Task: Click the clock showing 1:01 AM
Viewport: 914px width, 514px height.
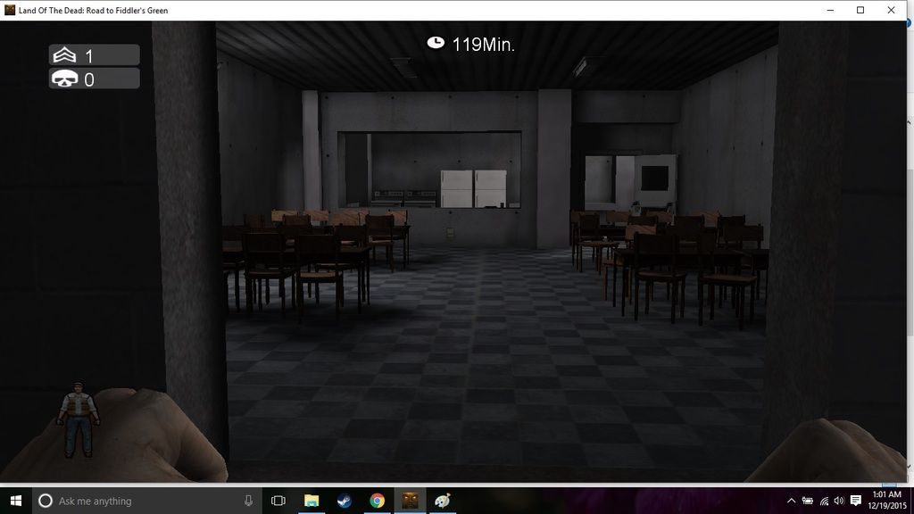Action: [885, 501]
